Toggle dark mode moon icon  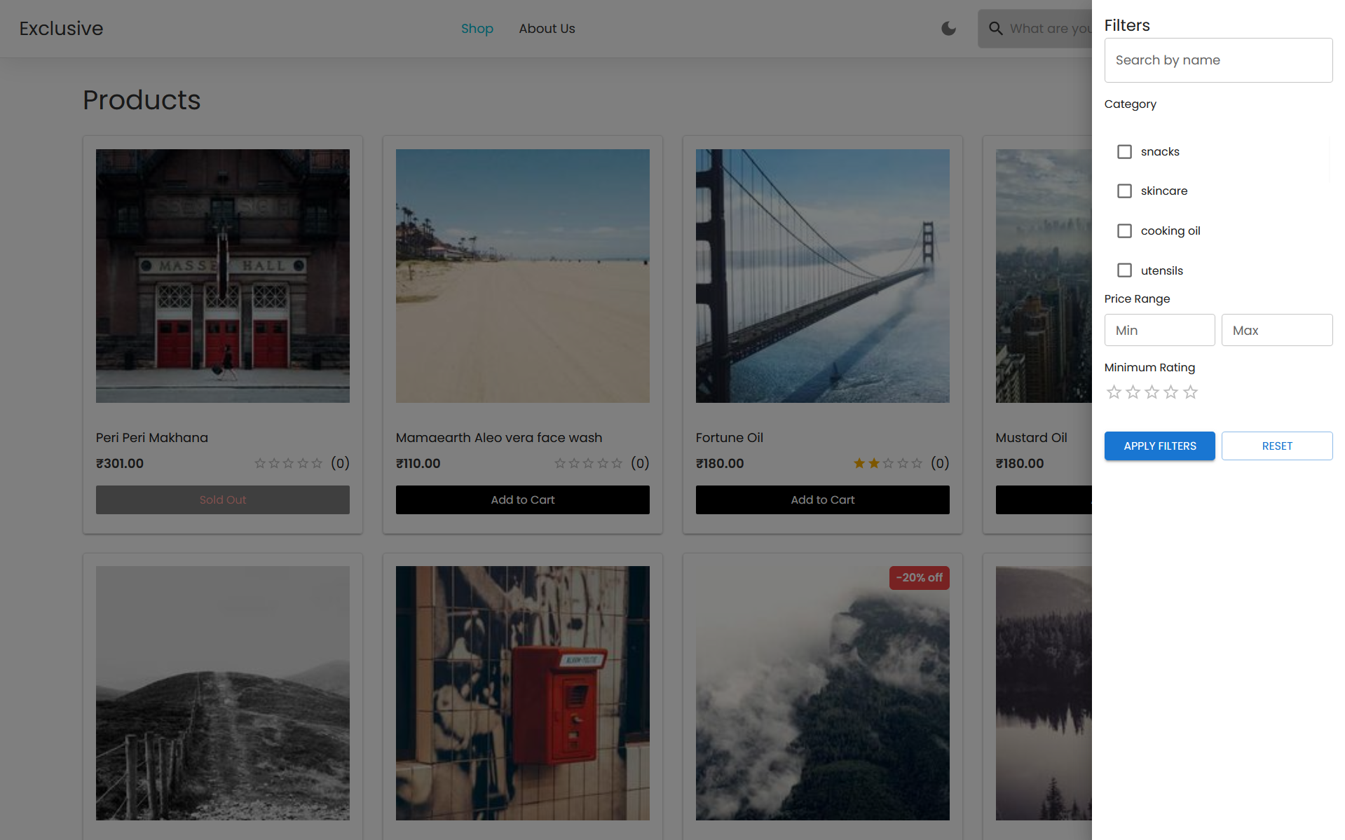(948, 29)
